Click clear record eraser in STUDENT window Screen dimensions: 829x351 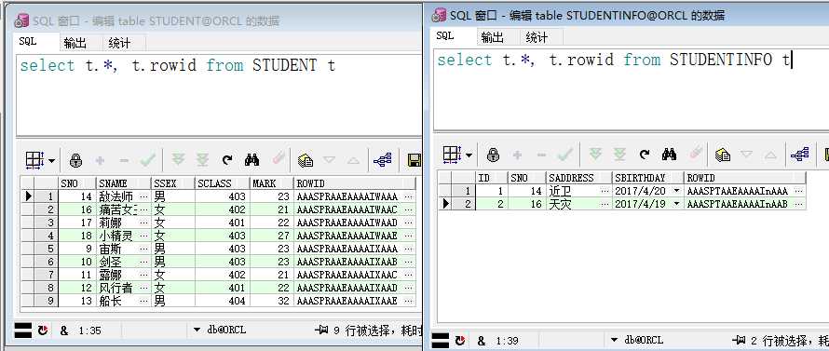279,158
